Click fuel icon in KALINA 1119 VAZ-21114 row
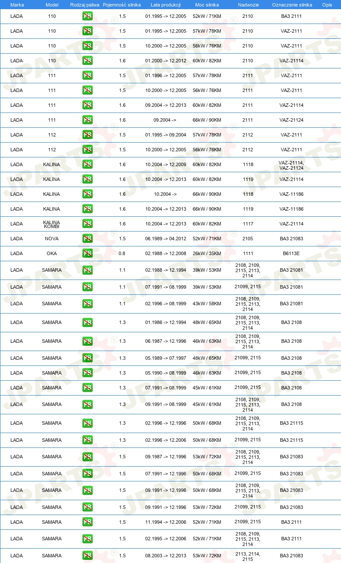 click(x=87, y=180)
